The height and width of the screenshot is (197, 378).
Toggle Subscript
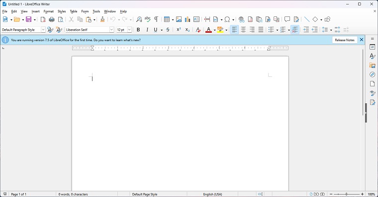point(188,30)
